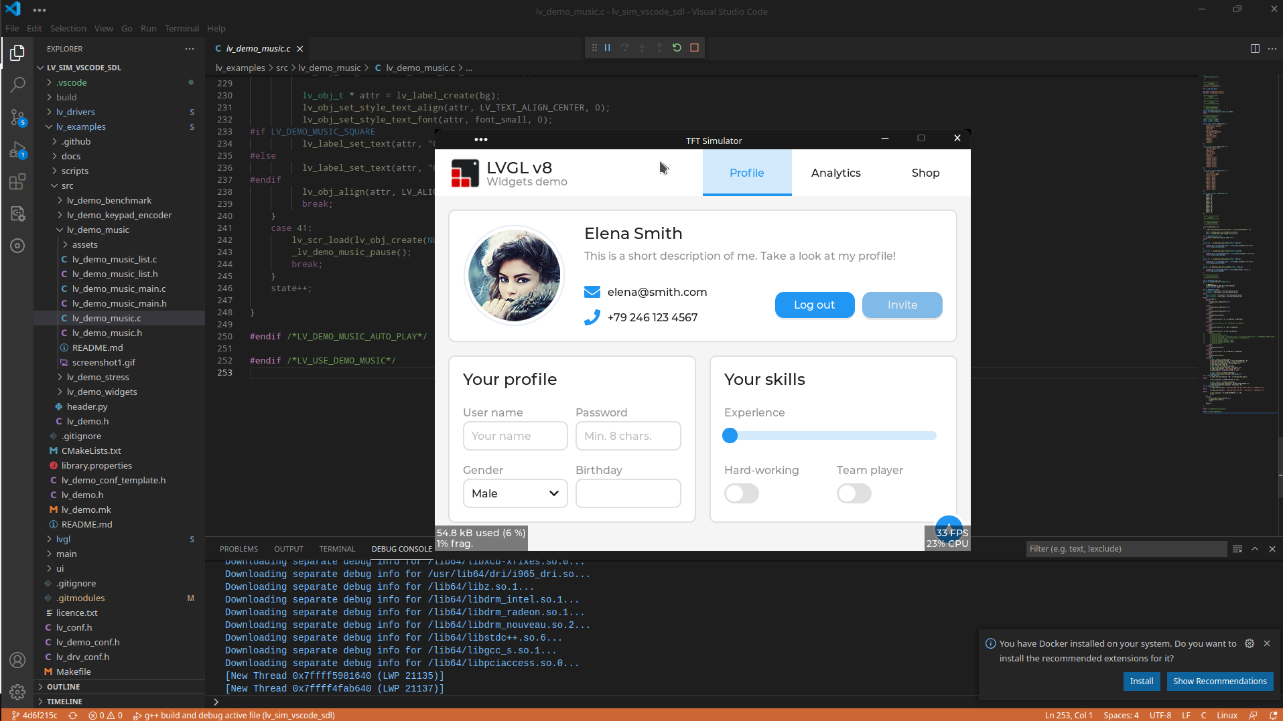
Task: Install recommended Docker extensions
Action: pyautogui.click(x=1142, y=681)
